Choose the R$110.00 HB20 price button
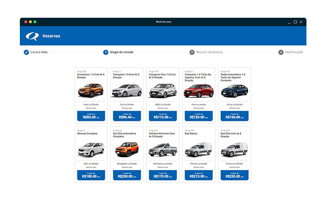 coord(163,116)
